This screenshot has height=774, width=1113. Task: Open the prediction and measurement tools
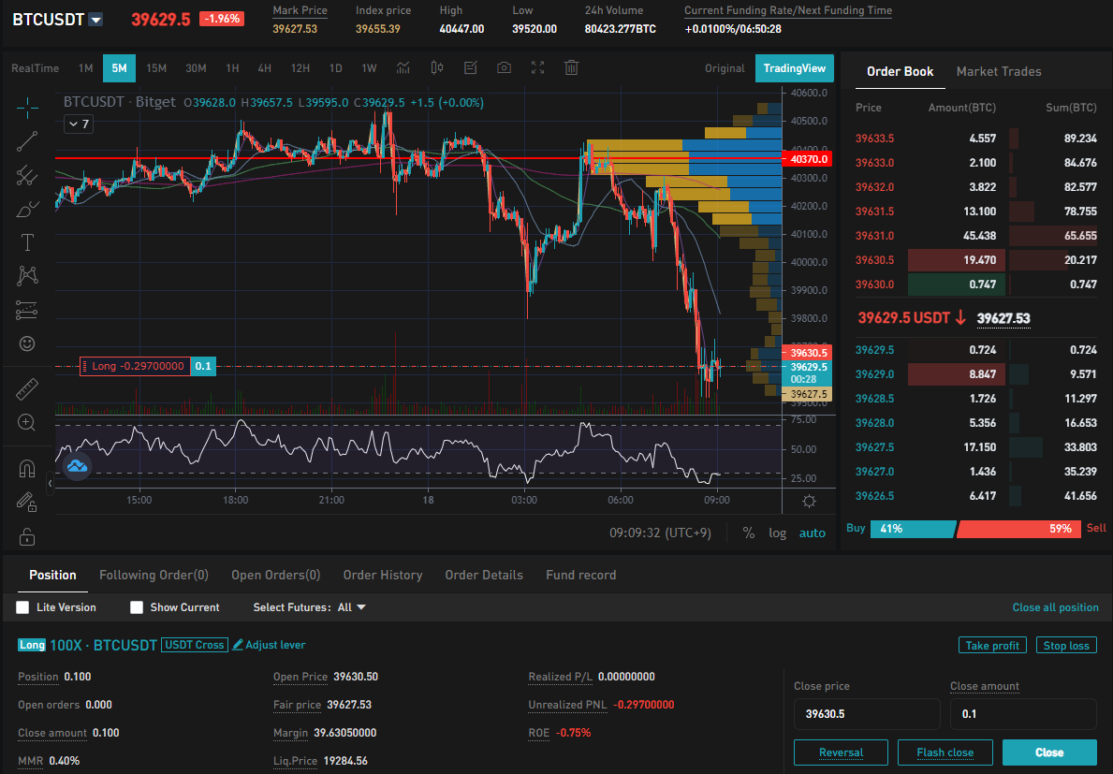[x=27, y=310]
